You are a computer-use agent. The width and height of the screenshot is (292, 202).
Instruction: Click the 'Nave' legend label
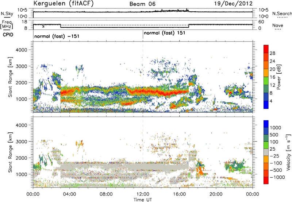point(277,25)
